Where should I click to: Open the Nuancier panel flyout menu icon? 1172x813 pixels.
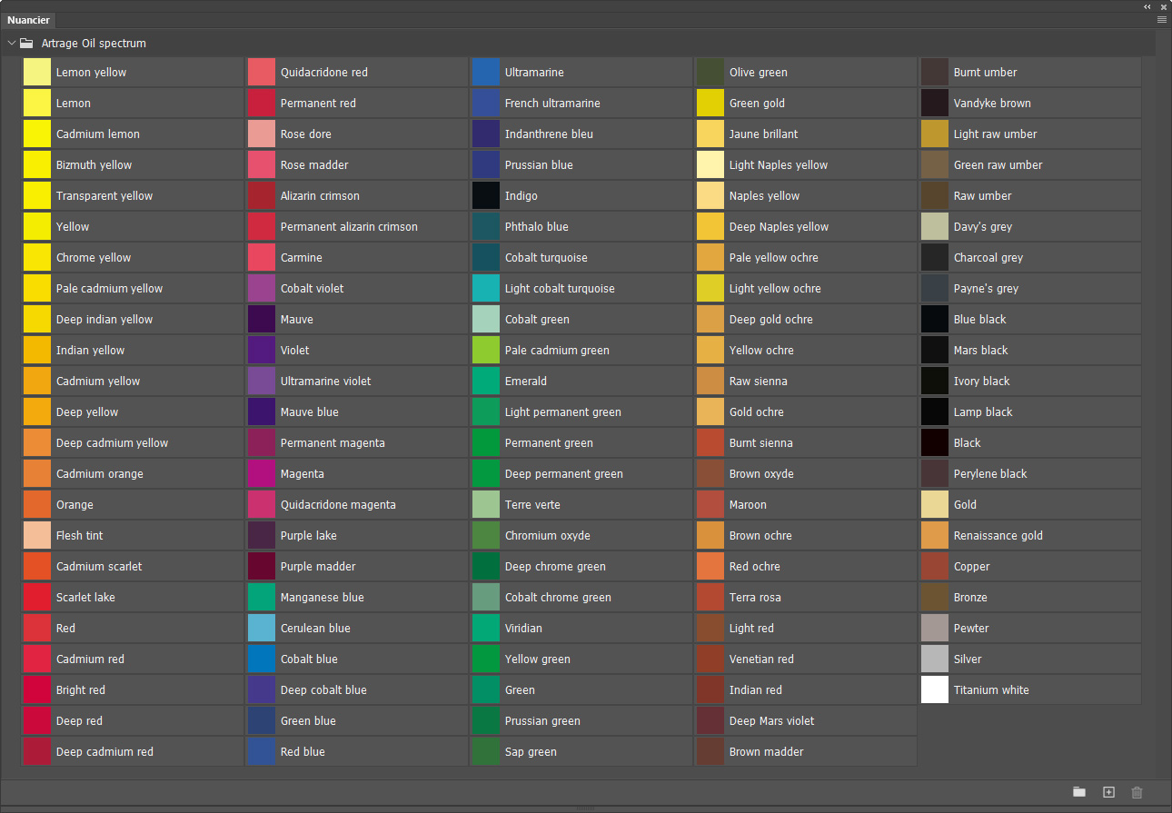pyautogui.click(x=1162, y=19)
